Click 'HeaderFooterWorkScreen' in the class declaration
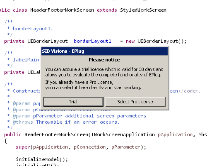Screen dimensions: 207x166 click(62, 10)
